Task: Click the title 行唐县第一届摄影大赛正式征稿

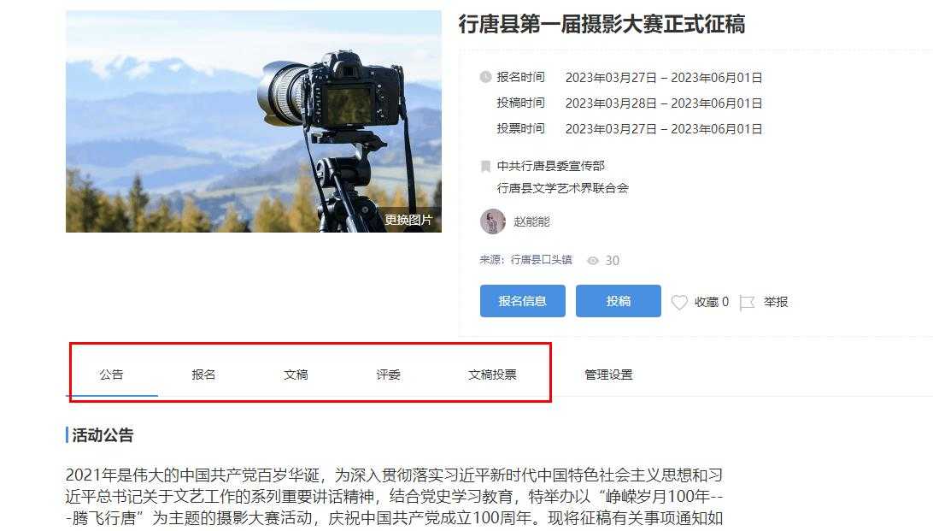Action: pyautogui.click(x=601, y=24)
